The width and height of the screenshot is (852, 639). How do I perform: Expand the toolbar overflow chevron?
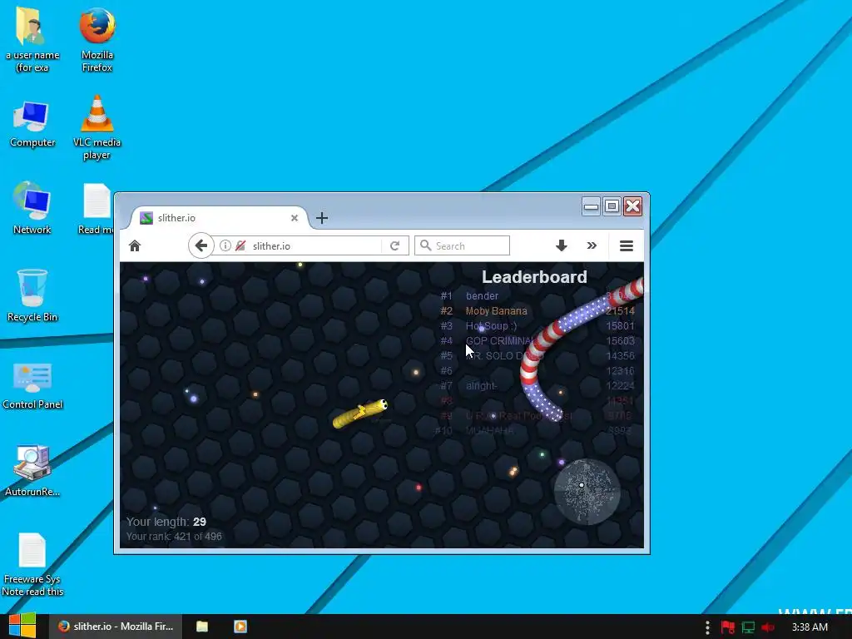(592, 245)
